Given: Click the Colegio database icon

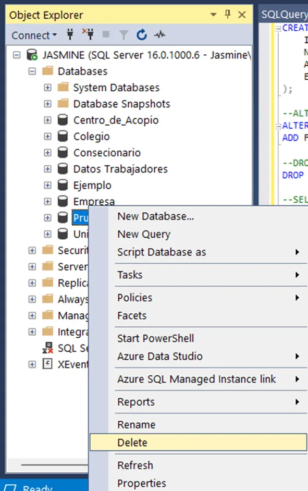Looking at the screenshot, I should point(63,136).
